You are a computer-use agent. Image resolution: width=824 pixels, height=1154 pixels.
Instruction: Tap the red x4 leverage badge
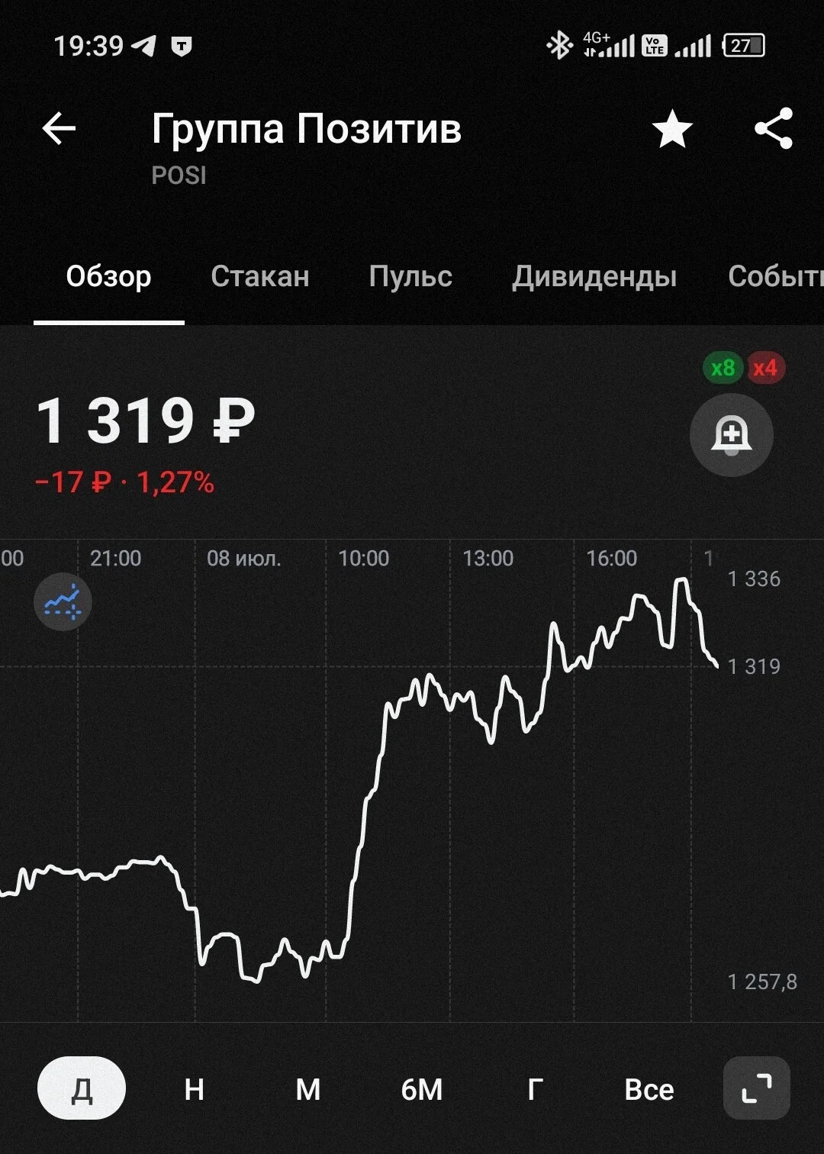pyautogui.click(x=764, y=368)
